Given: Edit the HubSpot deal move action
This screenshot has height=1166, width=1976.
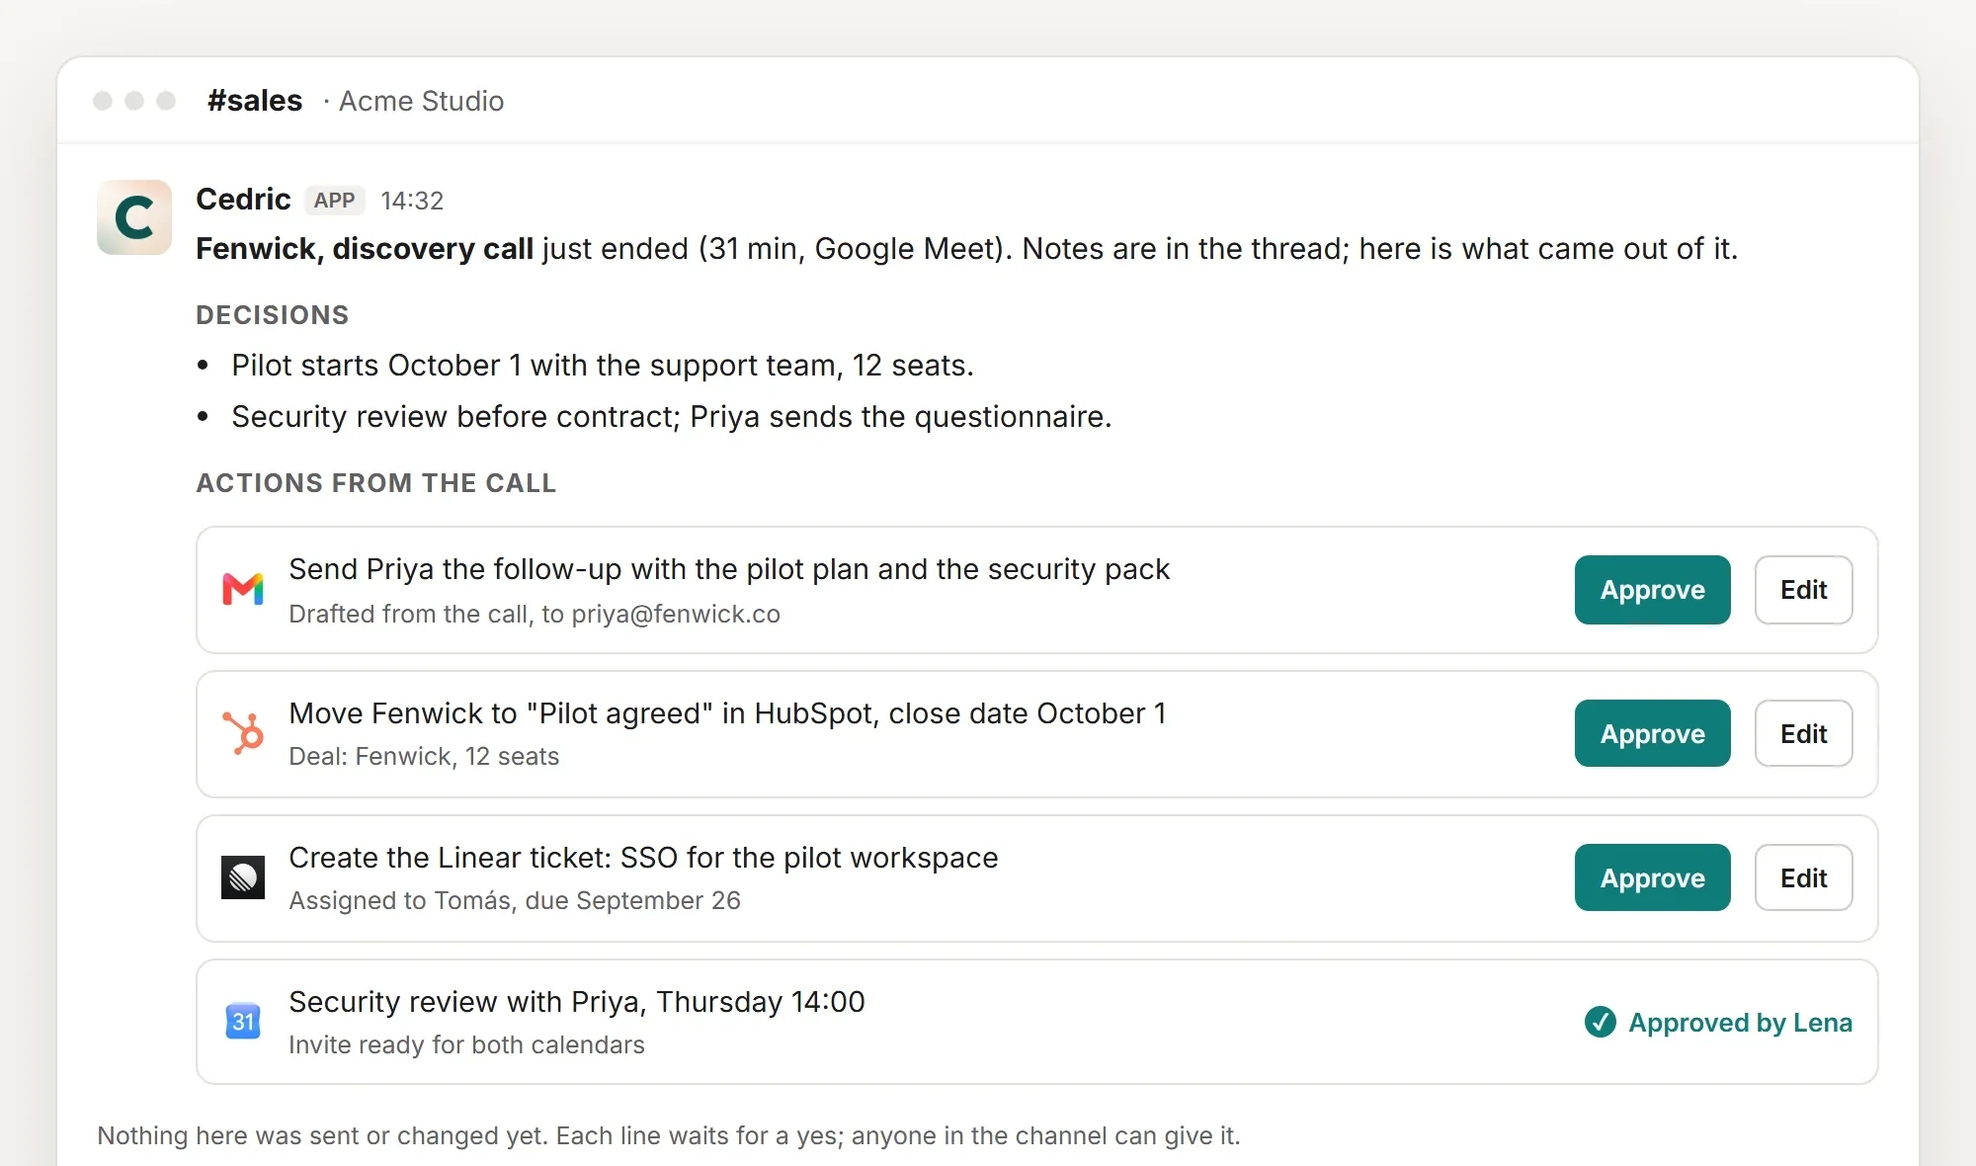Looking at the screenshot, I should click(1804, 733).
